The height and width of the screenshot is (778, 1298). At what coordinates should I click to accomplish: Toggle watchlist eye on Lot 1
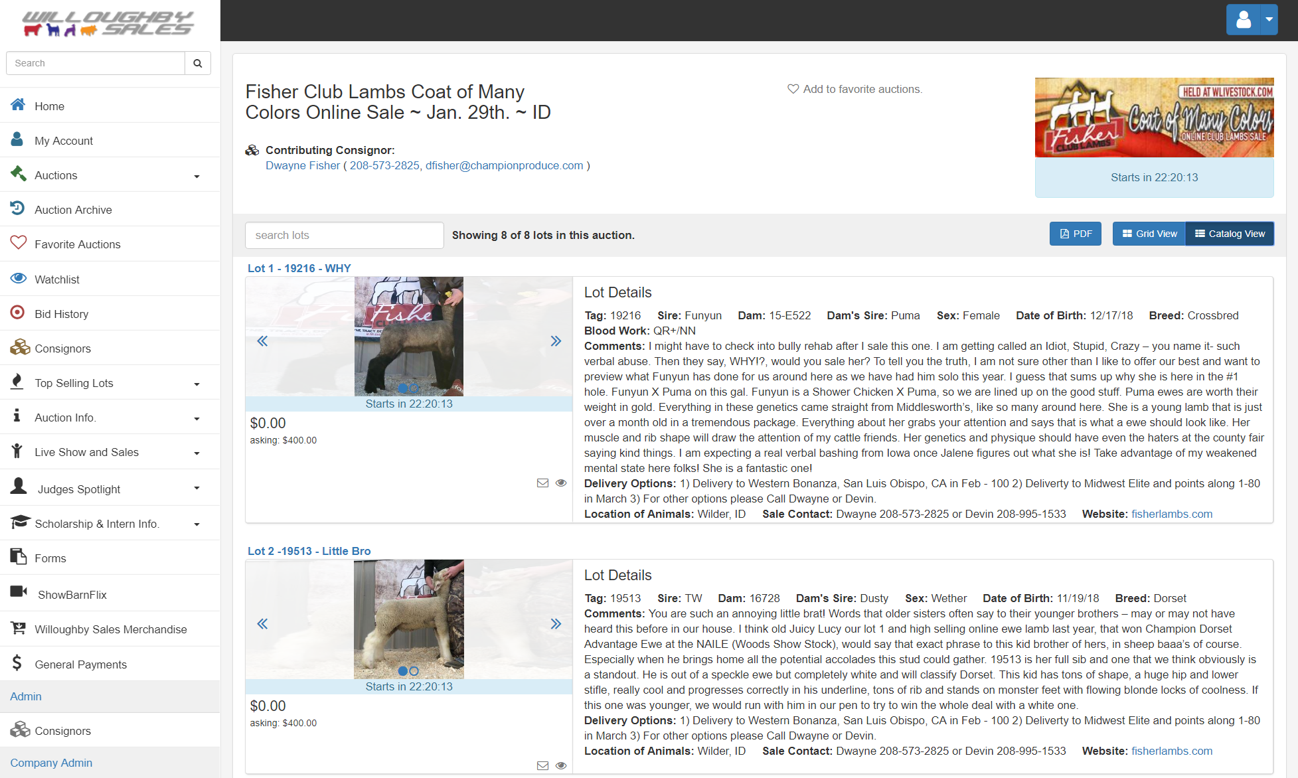[x=561, y=483]
